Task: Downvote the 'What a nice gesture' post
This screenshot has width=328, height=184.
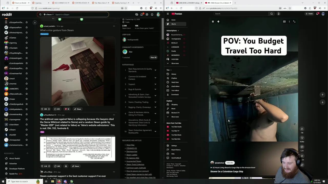Action: [x=49, y=109]
